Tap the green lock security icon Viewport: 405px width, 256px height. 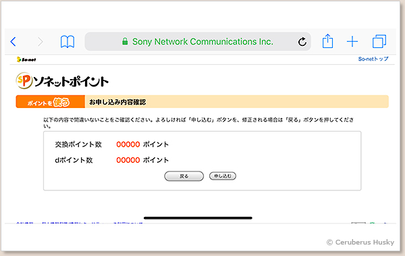[x=125, y=41]
